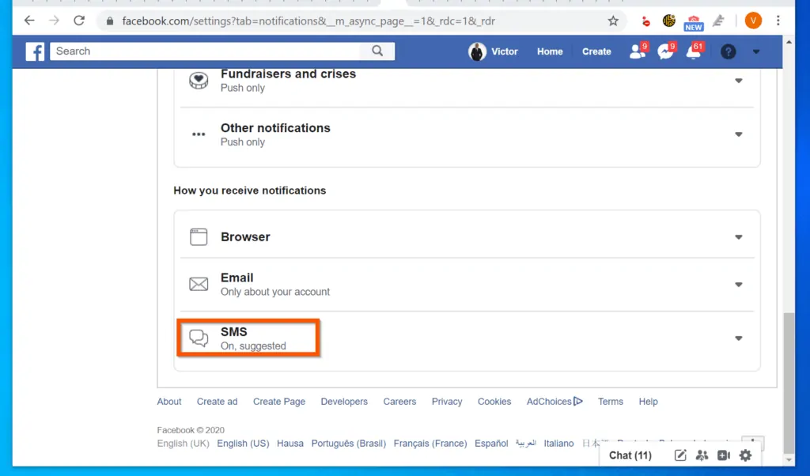Open the Privacy footer link
Viewport: 810px width, 476px height.
click(x=447, y=401)
